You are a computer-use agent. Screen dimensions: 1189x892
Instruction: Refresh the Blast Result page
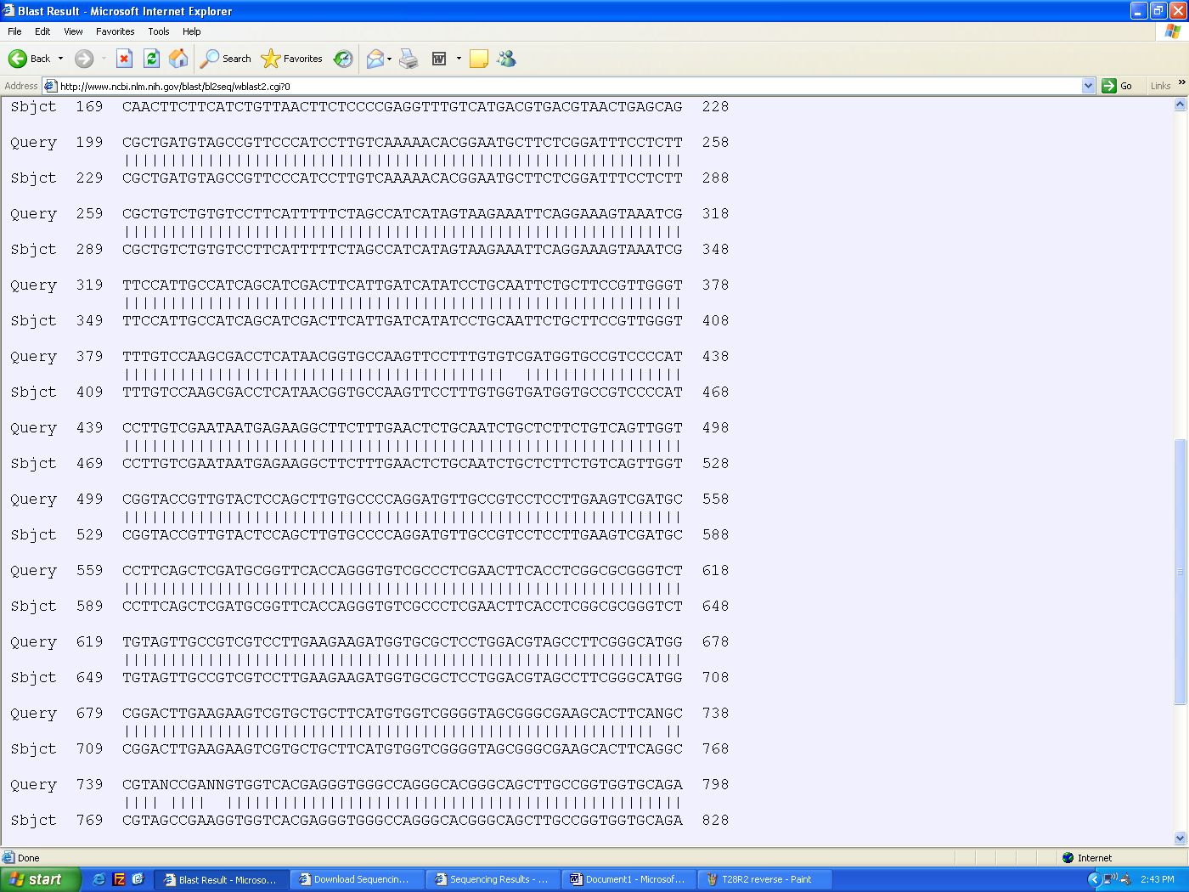(151, 59)
